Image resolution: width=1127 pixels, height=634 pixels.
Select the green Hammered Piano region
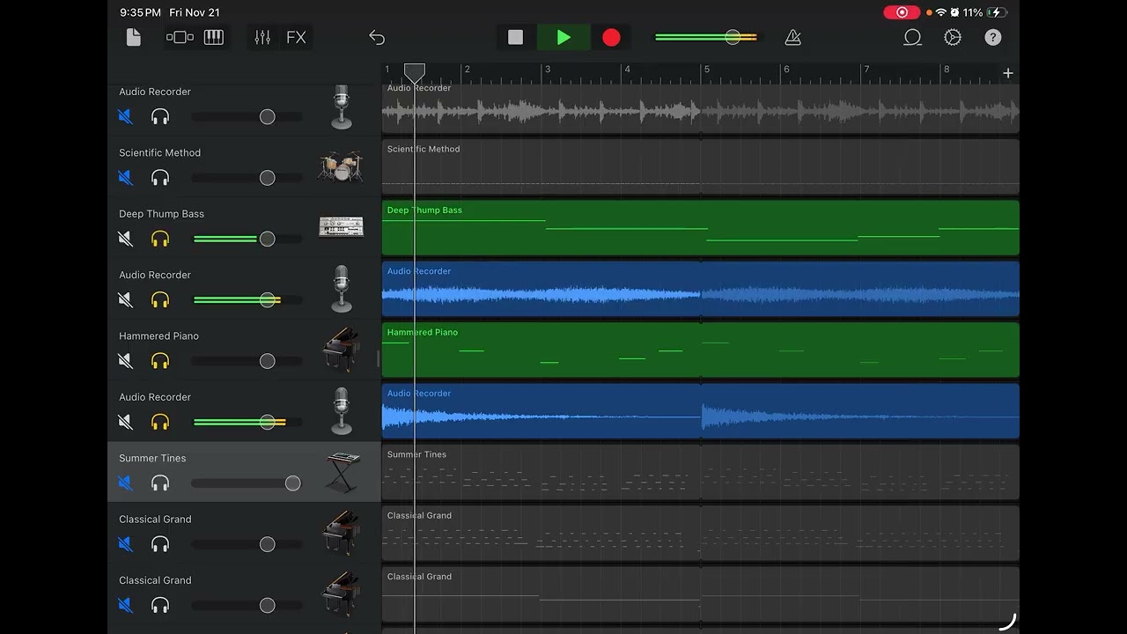700,350
